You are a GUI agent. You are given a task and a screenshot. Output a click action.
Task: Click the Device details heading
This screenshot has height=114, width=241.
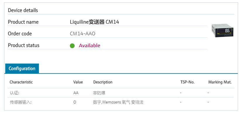click(x=23, y=10)
